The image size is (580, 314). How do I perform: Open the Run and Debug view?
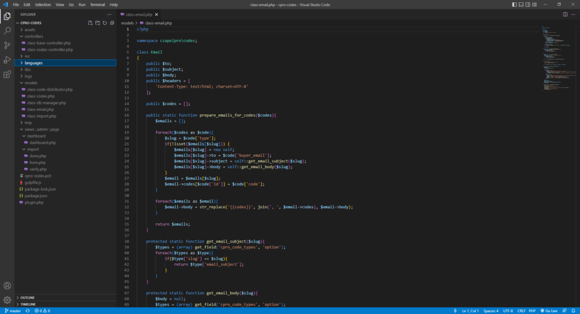tap(7, 60)
